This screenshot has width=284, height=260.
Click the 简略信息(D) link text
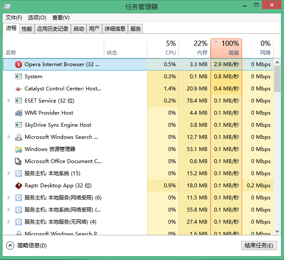click(32, 245)
